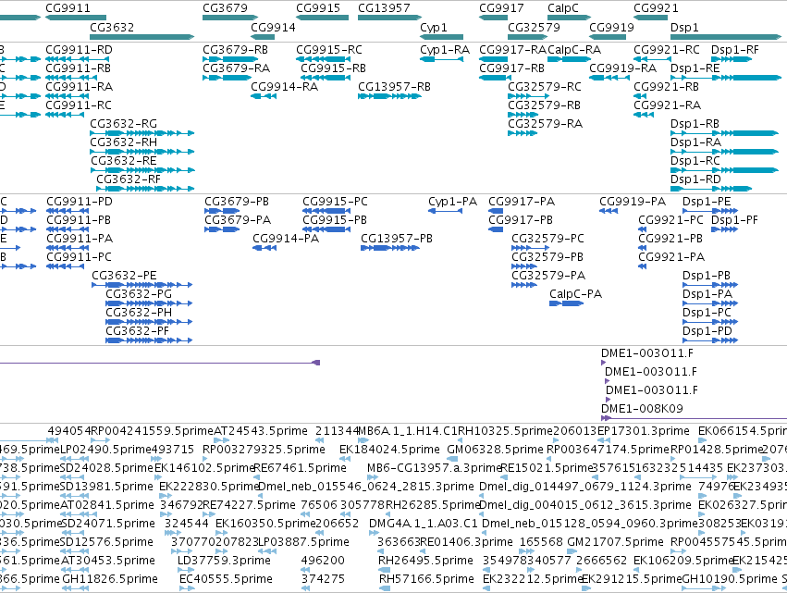Open protein CG9917-PA

coord(496,211)
